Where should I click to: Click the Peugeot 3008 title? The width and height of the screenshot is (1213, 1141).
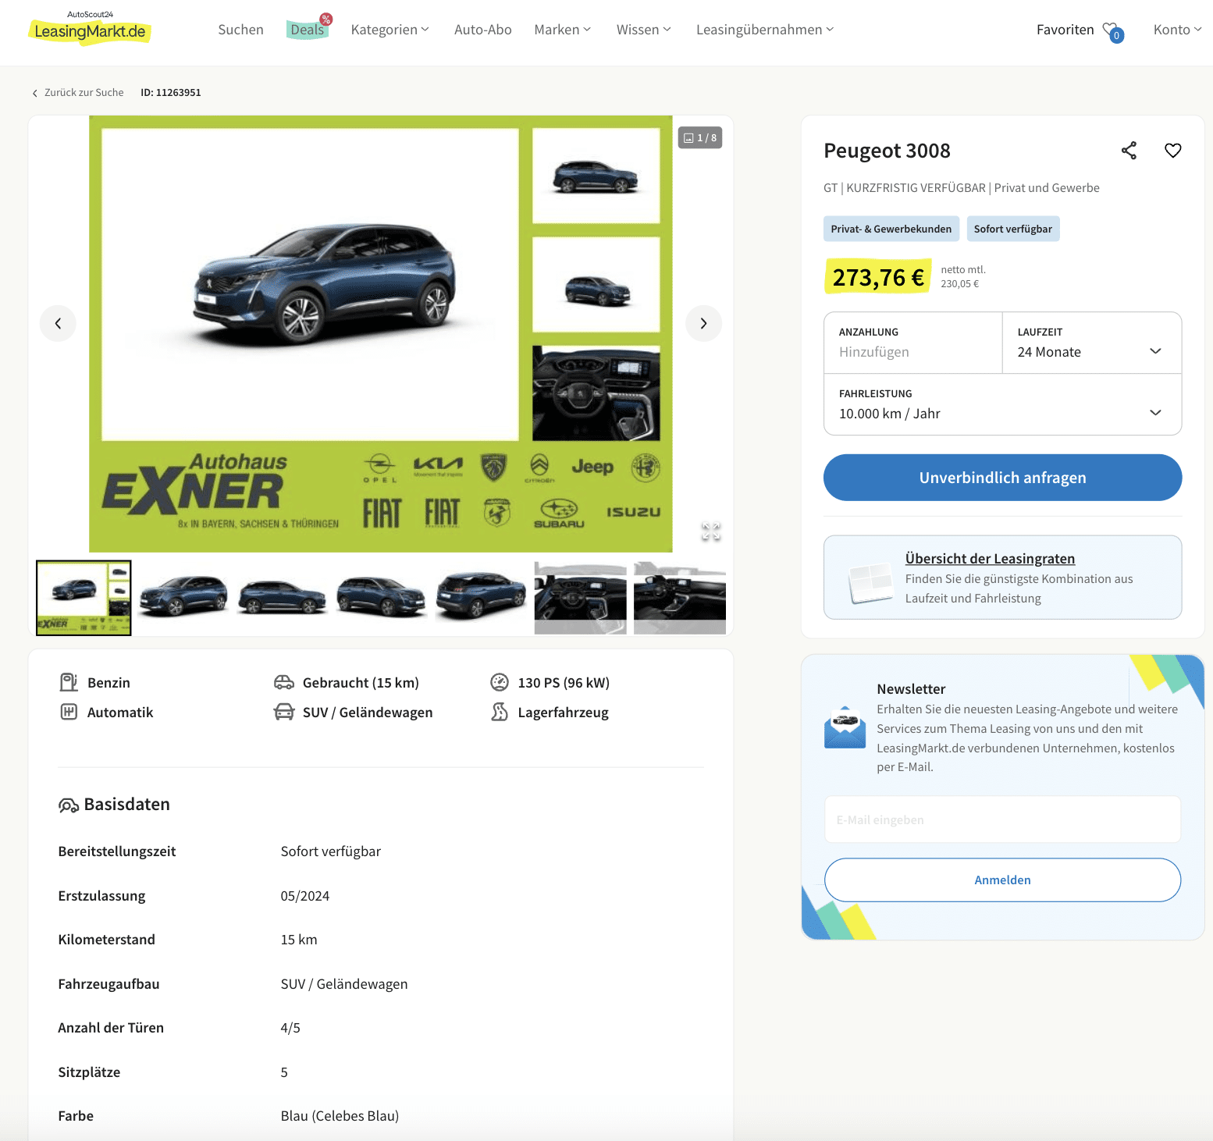887,151
